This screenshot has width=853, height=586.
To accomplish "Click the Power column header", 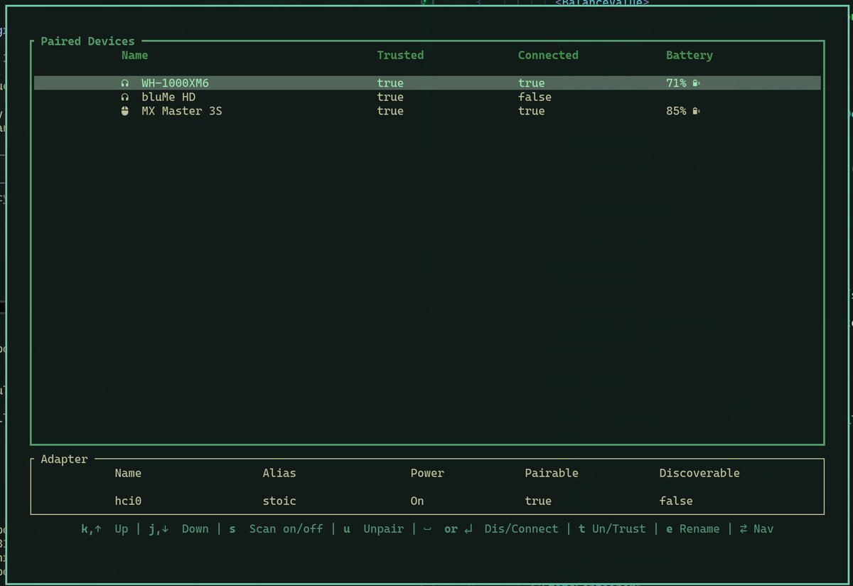I will [x=427, y=473].
